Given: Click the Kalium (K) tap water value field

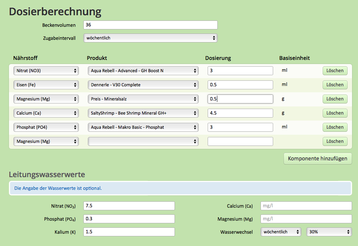Looking at the screenshot, I should (x=129, y=232).
